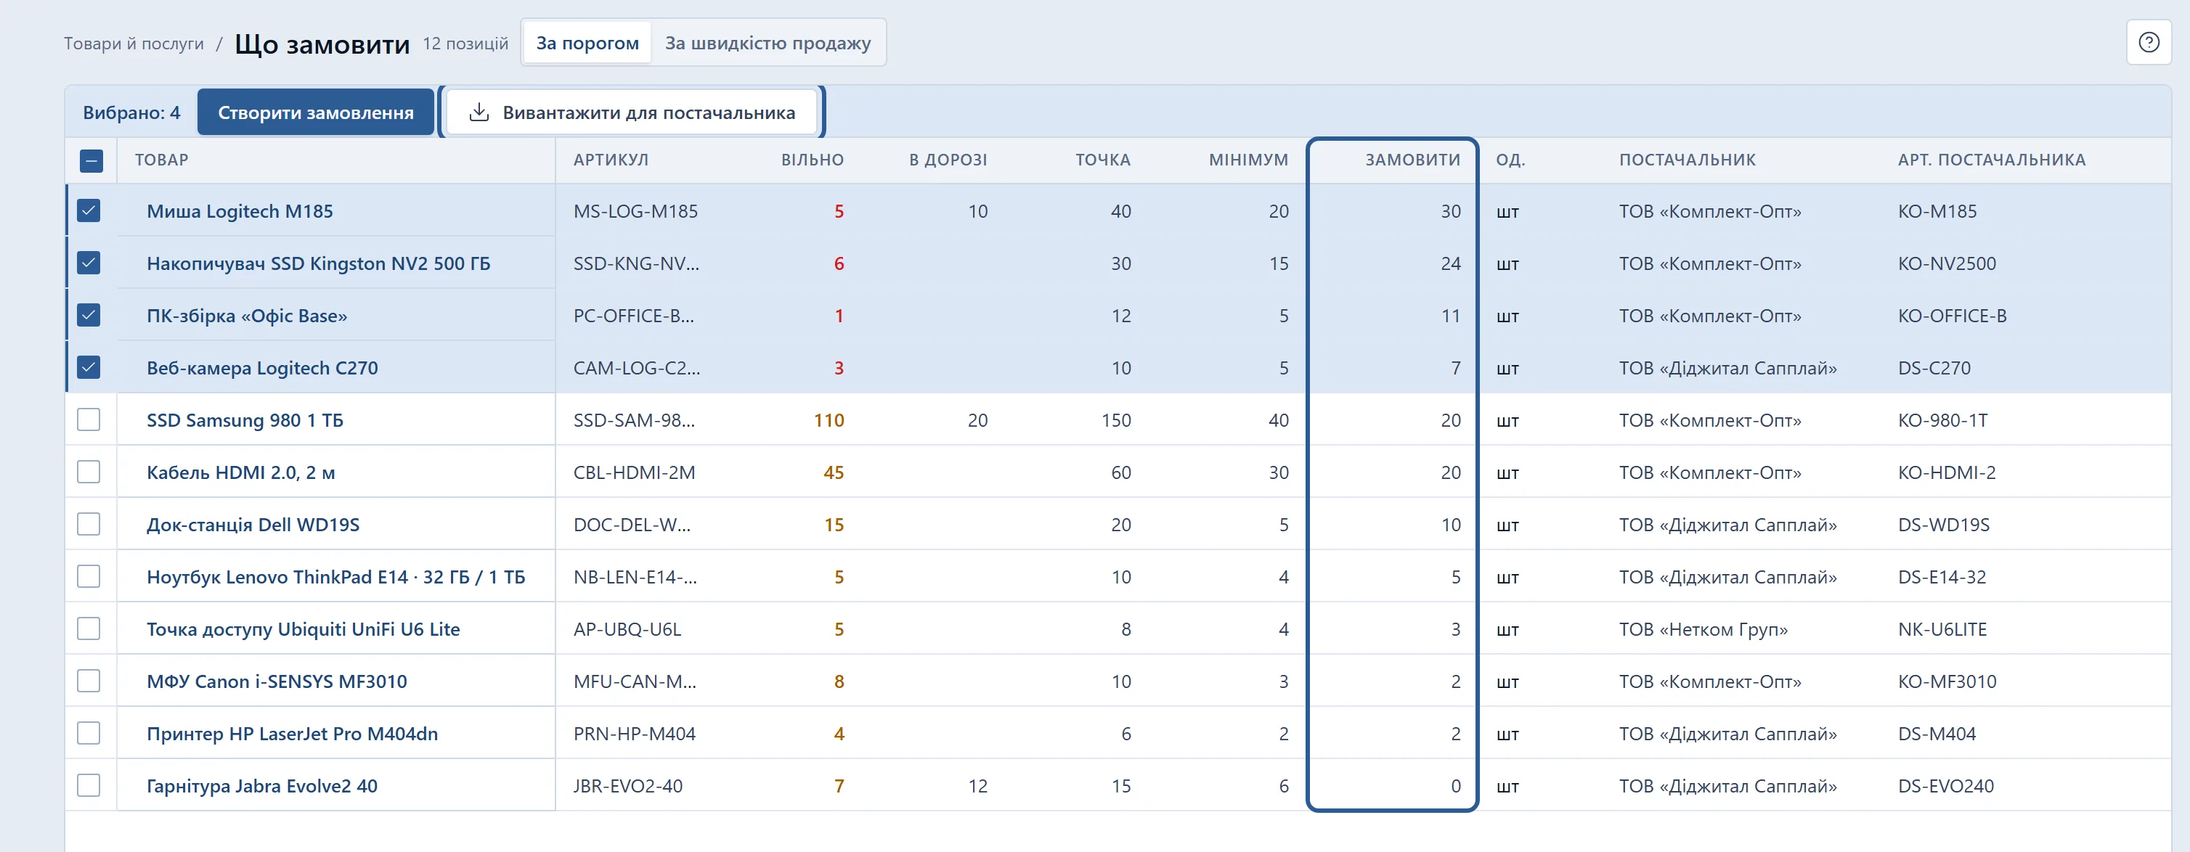Viewport: 2190px width, 852px height.
Task: Click the Створити замовлення button
Action: click(x=315, y=112)
